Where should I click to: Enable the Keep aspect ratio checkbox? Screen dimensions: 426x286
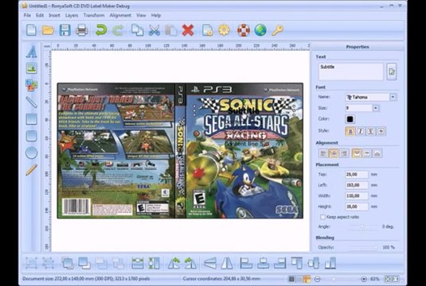322,217
